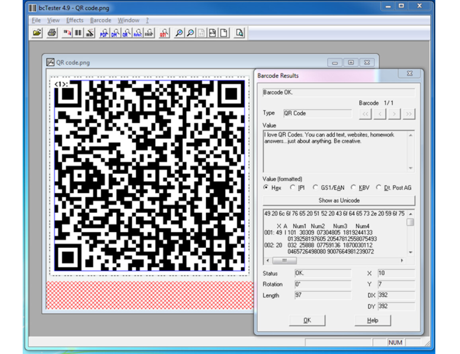Open the Effects menu
The height and width of the screenshot is (354, 460).
click(x=75, y=20)
